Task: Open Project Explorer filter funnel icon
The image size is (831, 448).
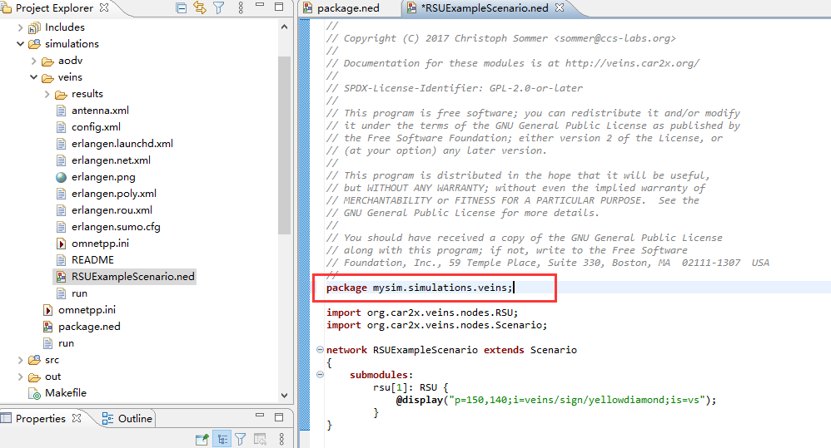Action: click(x=218, y=8)
